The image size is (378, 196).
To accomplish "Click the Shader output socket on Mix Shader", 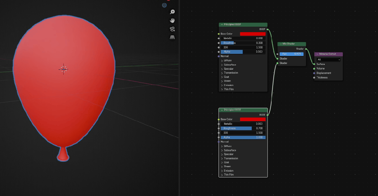I will [x=306, y=49].
